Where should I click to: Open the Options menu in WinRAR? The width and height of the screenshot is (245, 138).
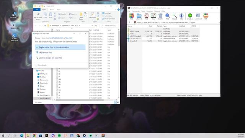tap(157, 11)
